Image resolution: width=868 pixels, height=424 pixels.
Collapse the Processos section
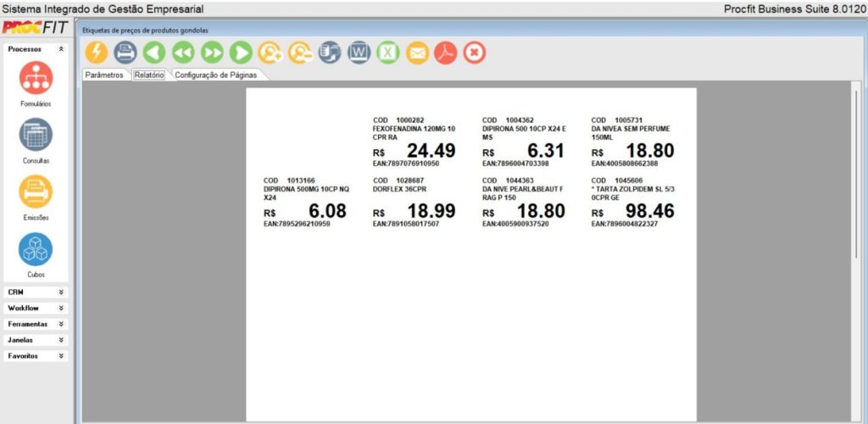[x=61, y=48]
